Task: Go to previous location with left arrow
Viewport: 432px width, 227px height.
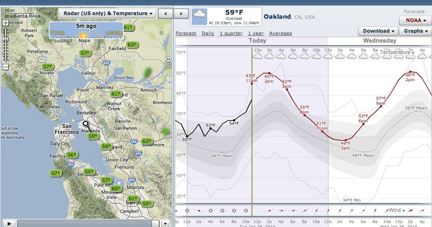Action: pyautogui.click(x=166, y=14)
